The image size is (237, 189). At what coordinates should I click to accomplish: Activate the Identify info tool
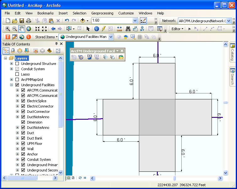96,29
